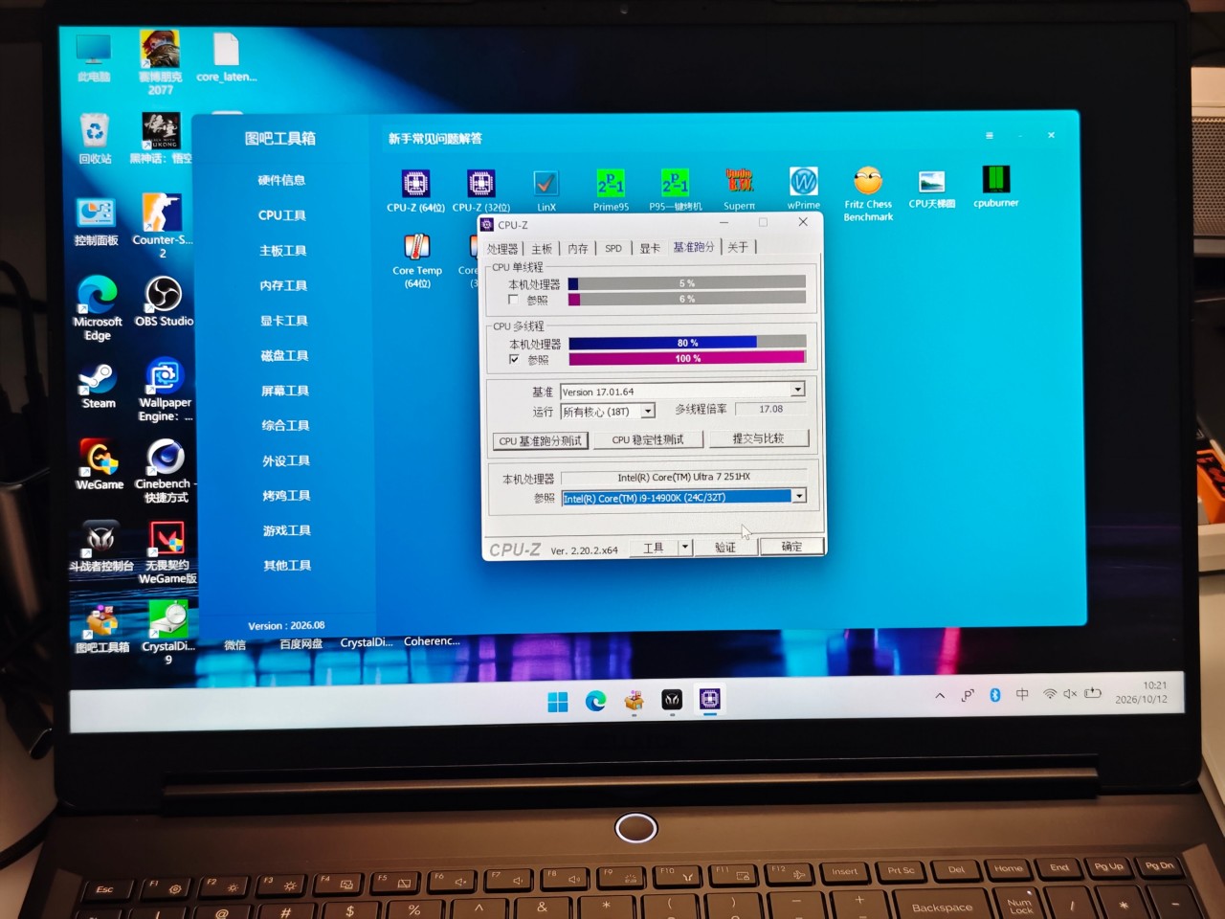Launch the cpuburner tool
Screen dimensions: 1225x919
[995, 186]
